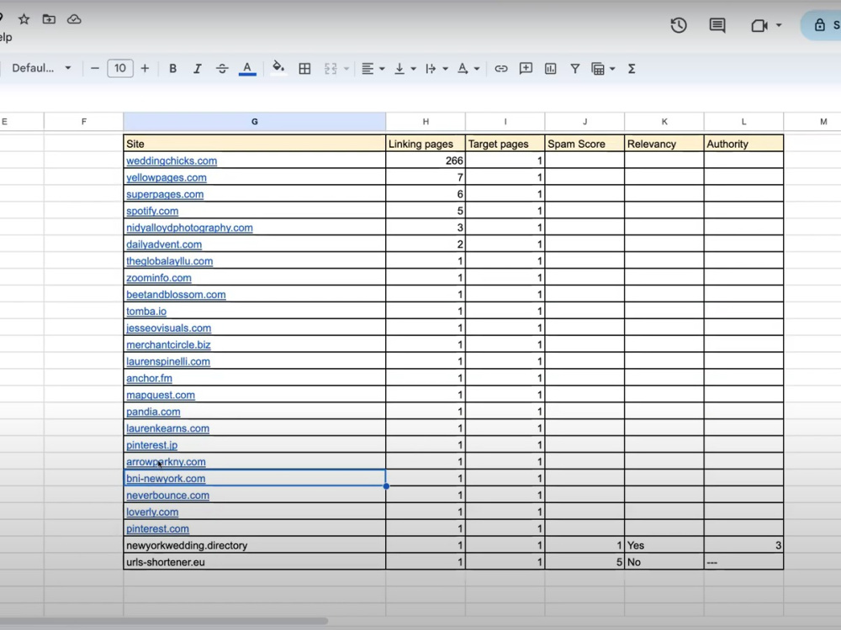Open the merchantcircle.biz link
This screenshot has height=630, width=841.
click(168, 344)
